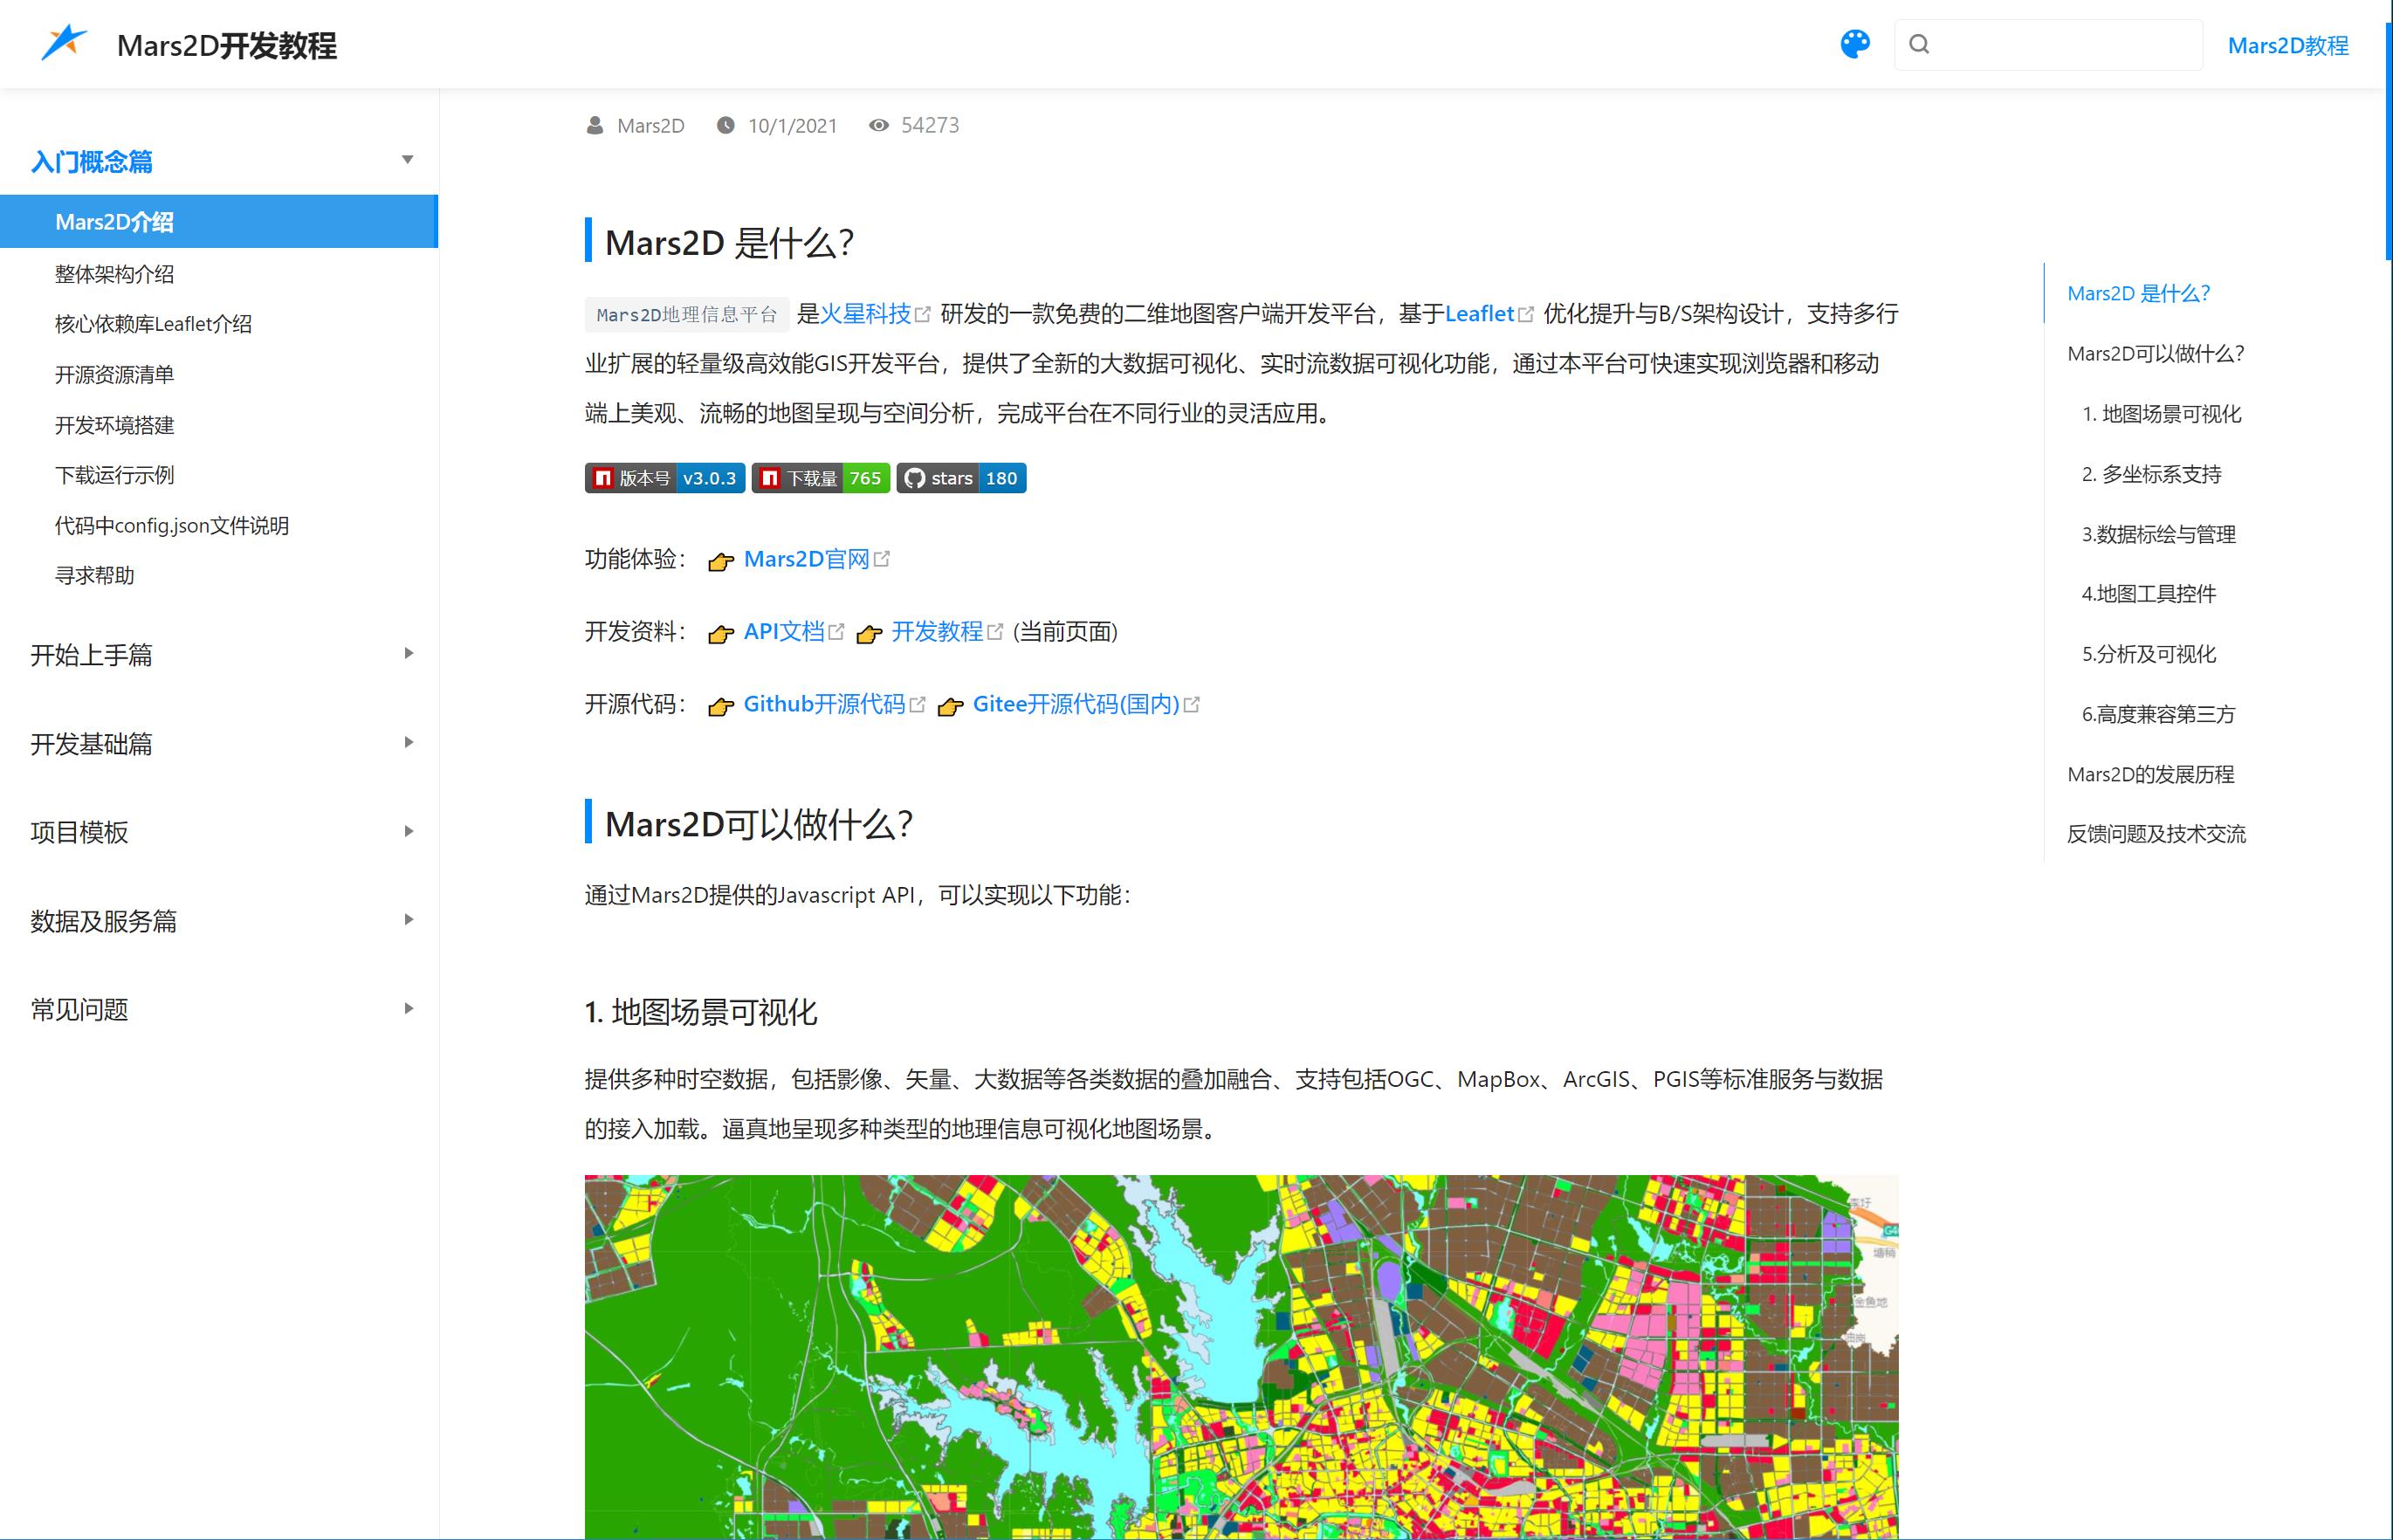Open the Gitee开源代码(国内) link

tap(1076, 704)
